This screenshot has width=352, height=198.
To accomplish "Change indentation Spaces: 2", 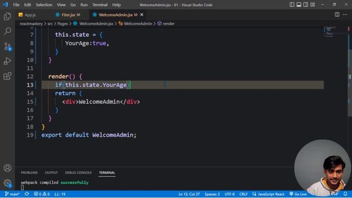I will (212, 194).
